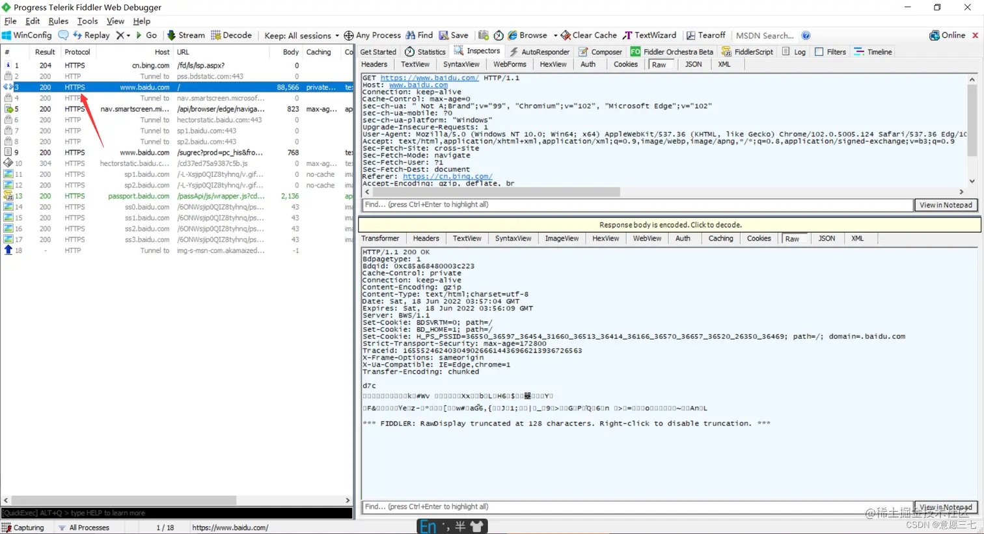Click Clear Cache in toolbar
984x534 pixels.
pos(589,35)
